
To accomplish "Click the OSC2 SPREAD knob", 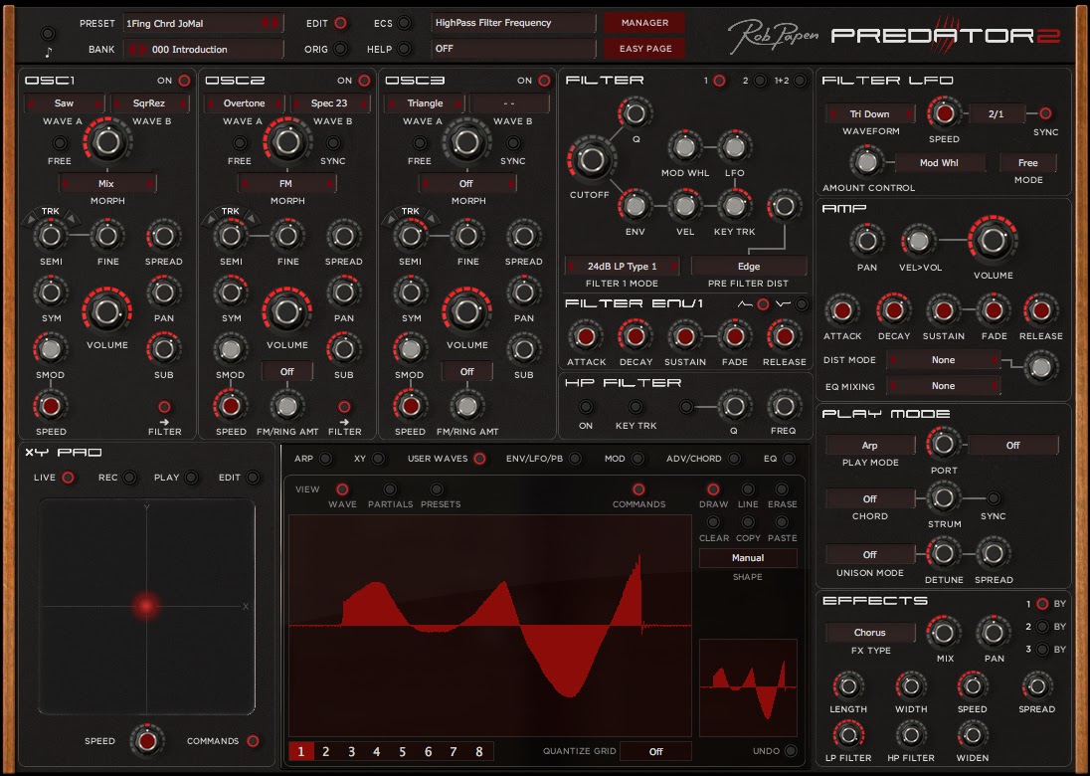I will click(343, 236).
